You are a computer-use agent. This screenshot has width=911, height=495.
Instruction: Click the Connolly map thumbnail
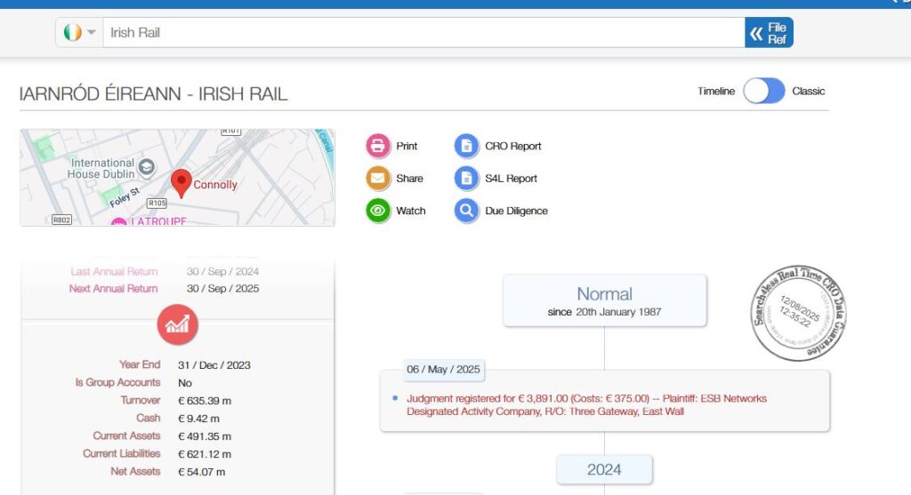177,178
